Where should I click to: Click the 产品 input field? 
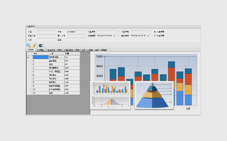click(x=47, y=32)
